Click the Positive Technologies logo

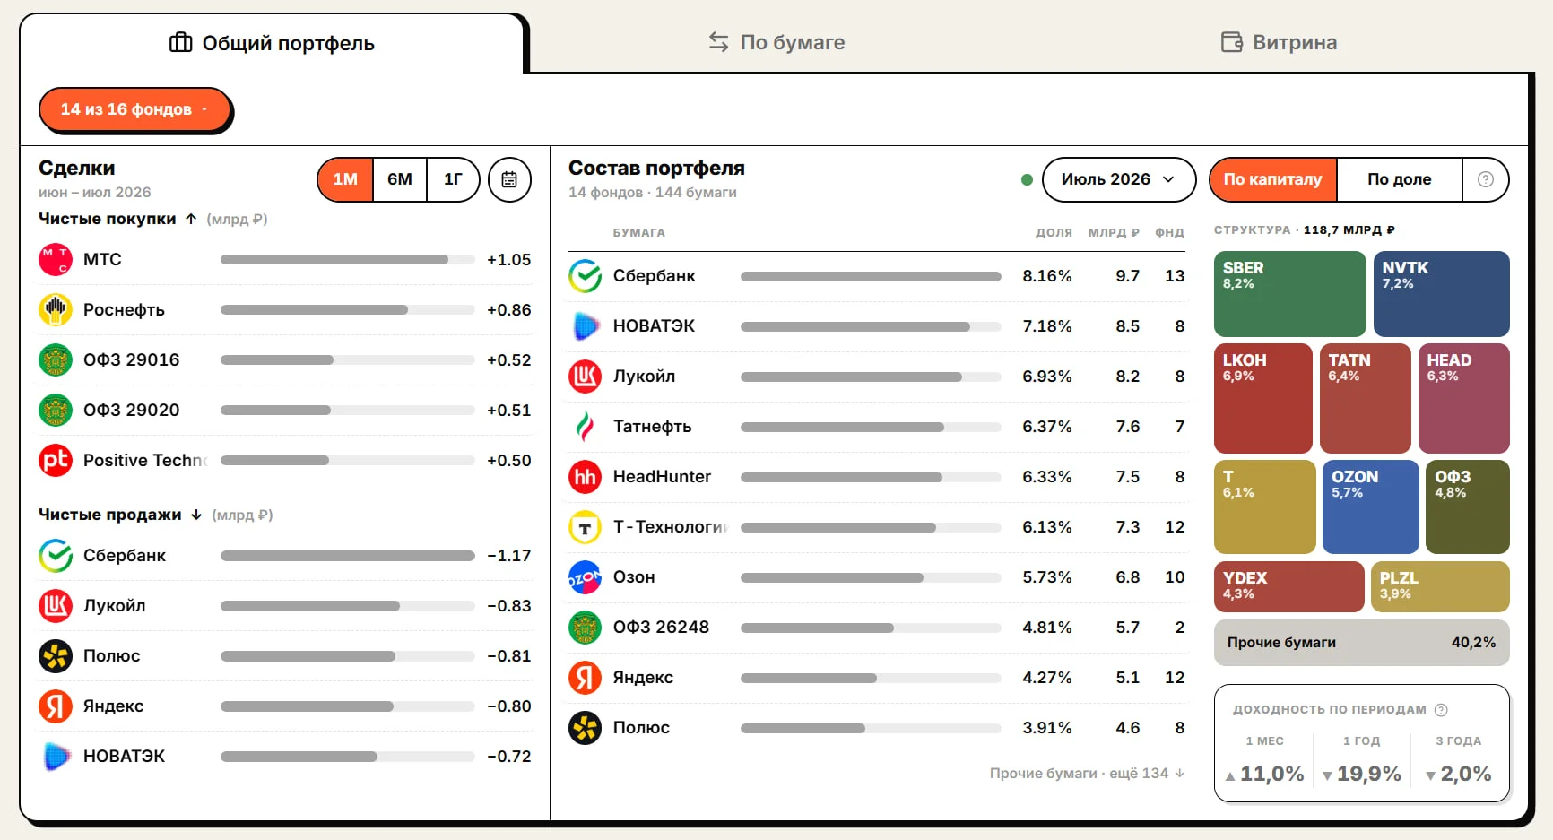[x=56, y=461]
